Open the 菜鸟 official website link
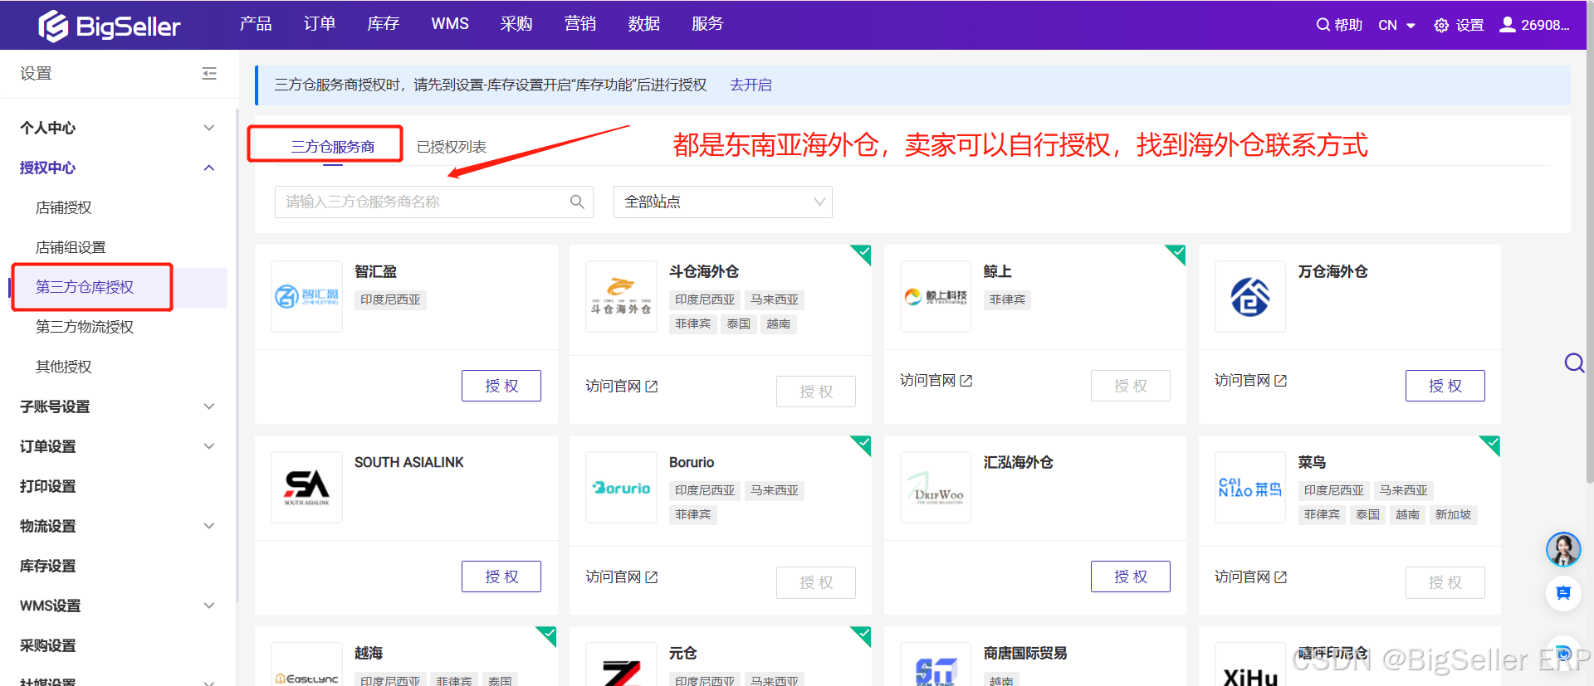The image size is (1594, 686). (1250, 577)
